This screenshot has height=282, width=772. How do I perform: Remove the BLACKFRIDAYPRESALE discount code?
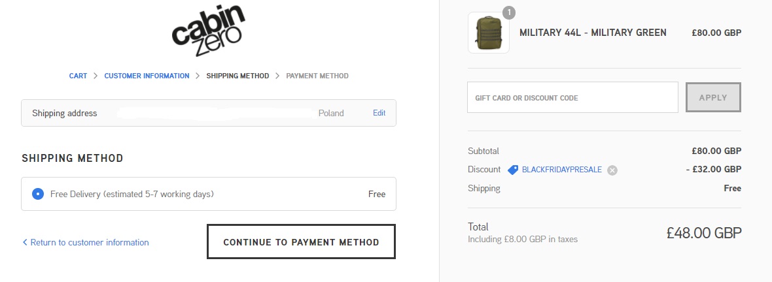pyautogui.click(x=612, y=170)
